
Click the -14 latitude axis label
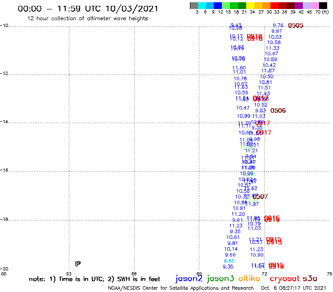[4, 121]
